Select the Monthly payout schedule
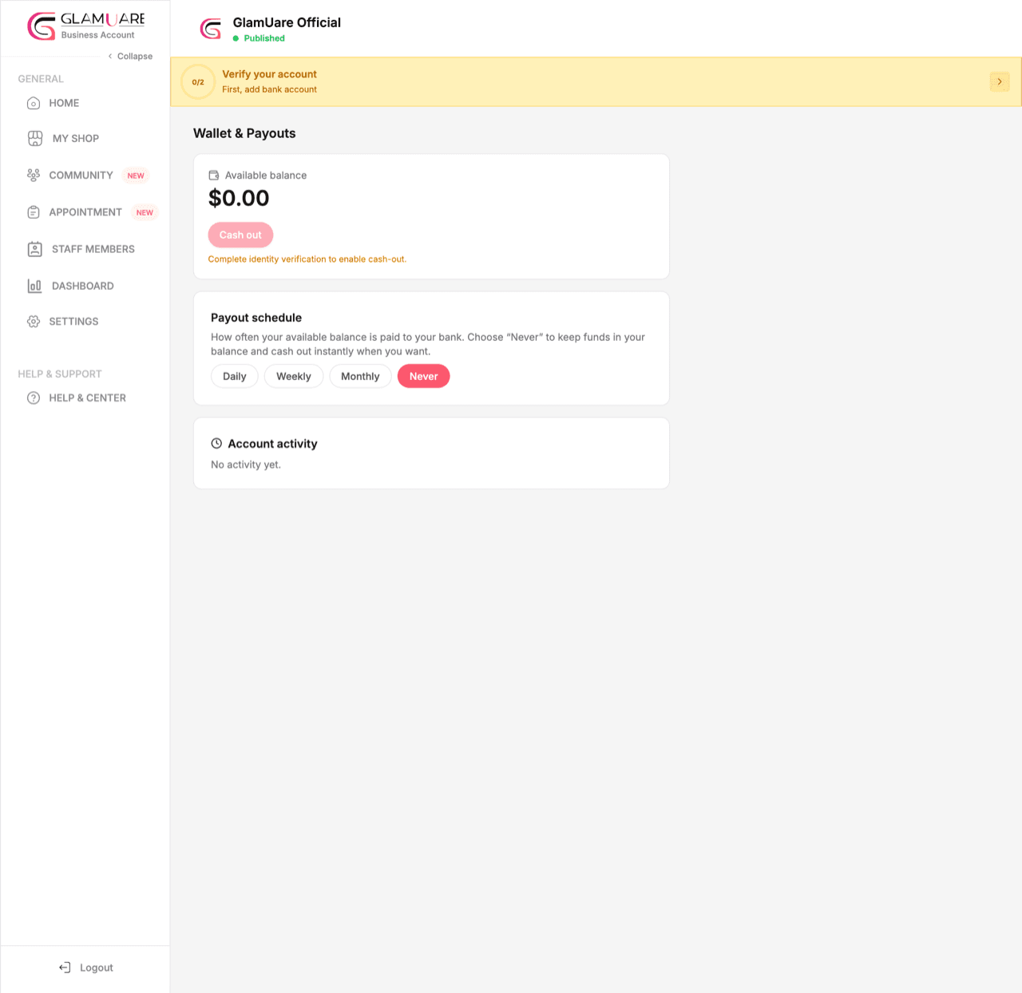The height and width of the screenshot is (993, 1022). click(x=360, y=376)
